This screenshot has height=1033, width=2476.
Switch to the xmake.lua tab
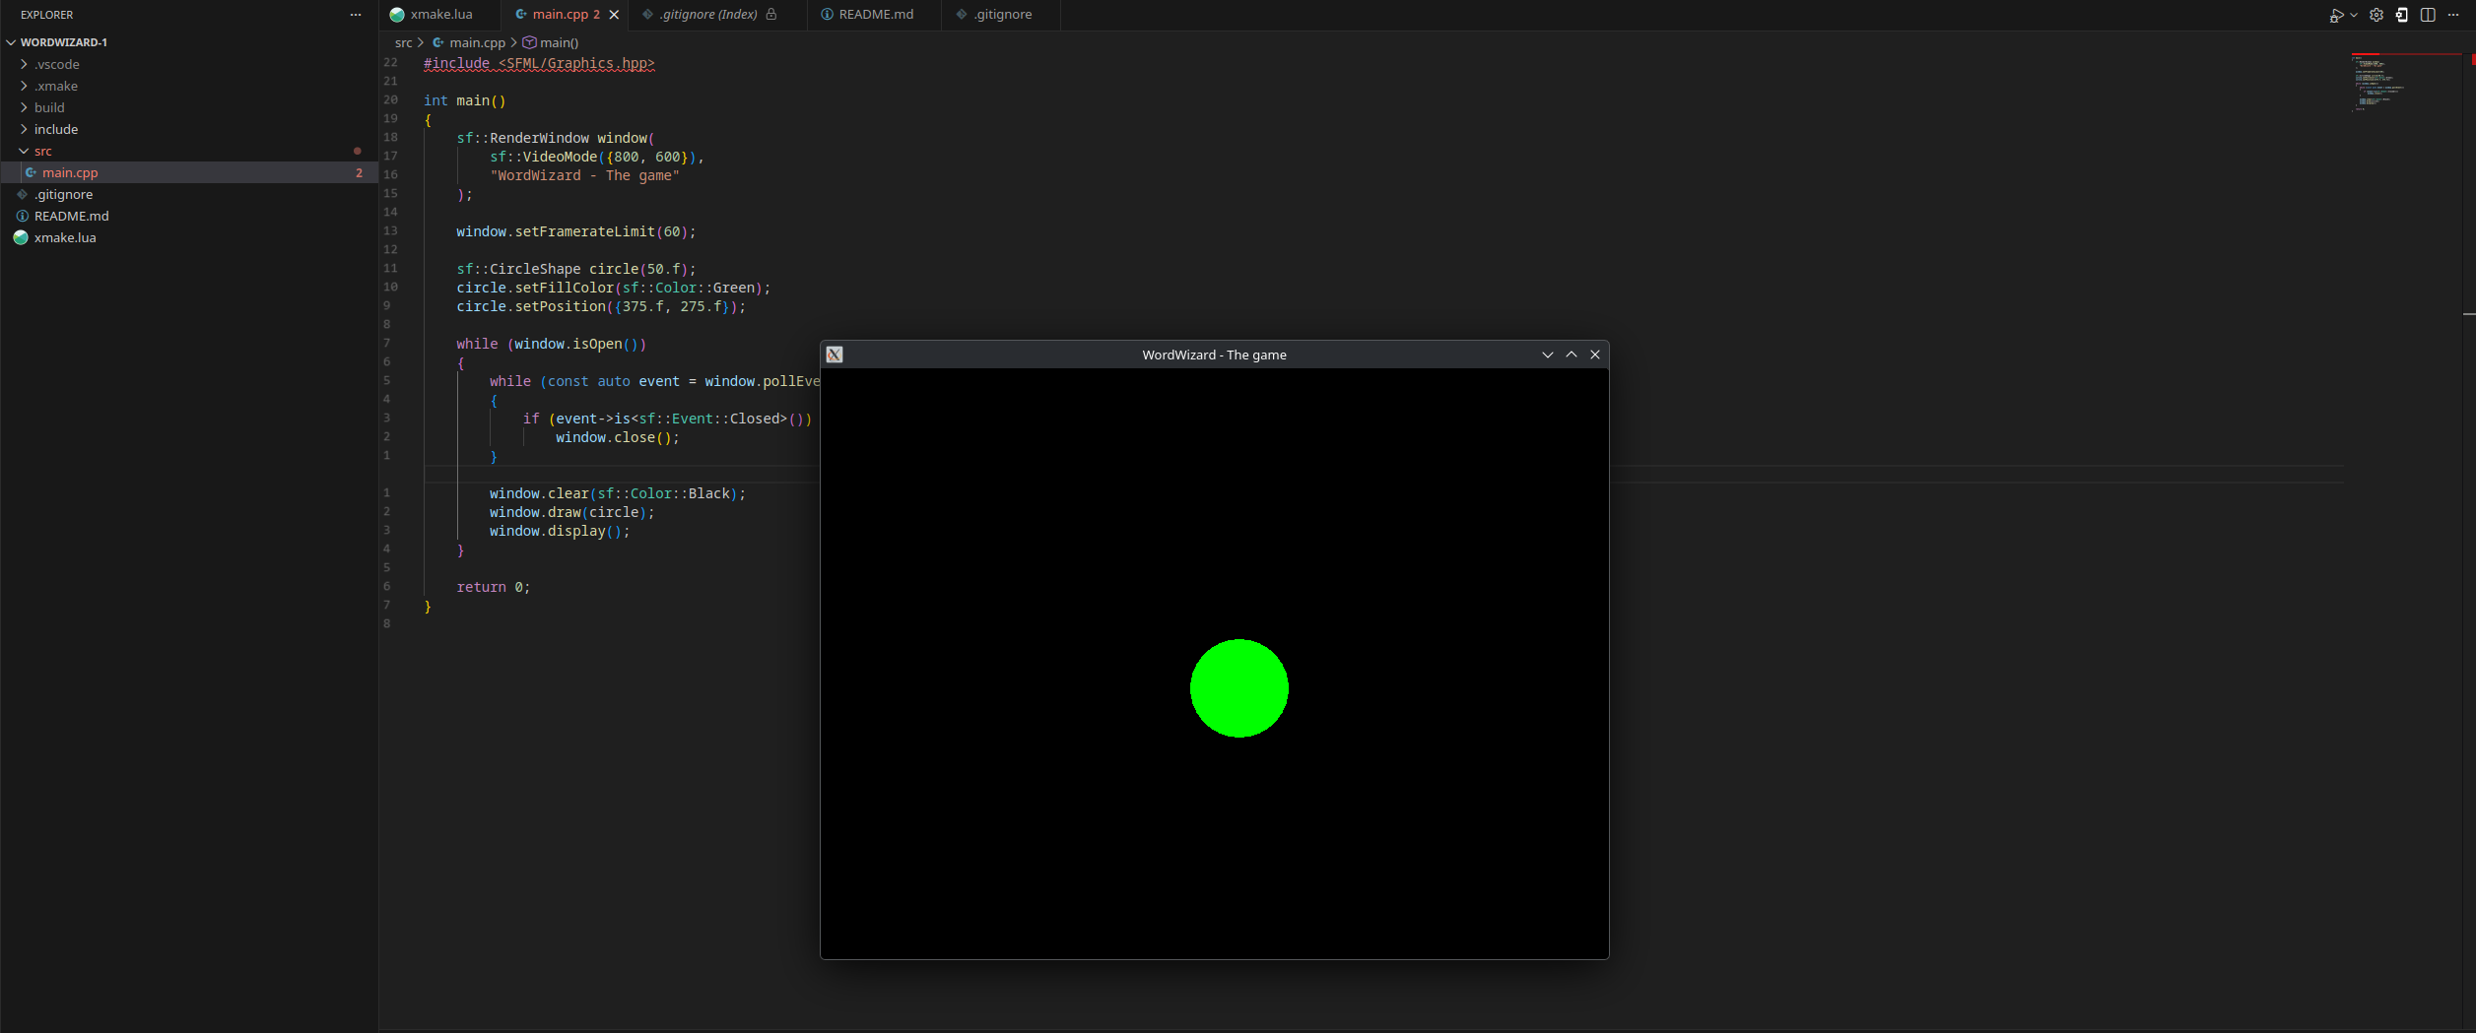tap(440, 15)
